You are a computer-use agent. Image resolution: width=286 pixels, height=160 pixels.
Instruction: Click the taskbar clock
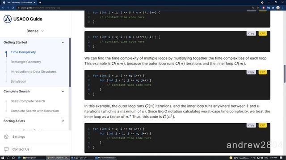[273, 158]
